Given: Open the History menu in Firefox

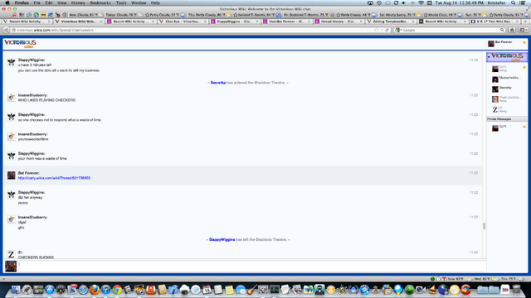Looking at the screenshot, I should [78, 2].
